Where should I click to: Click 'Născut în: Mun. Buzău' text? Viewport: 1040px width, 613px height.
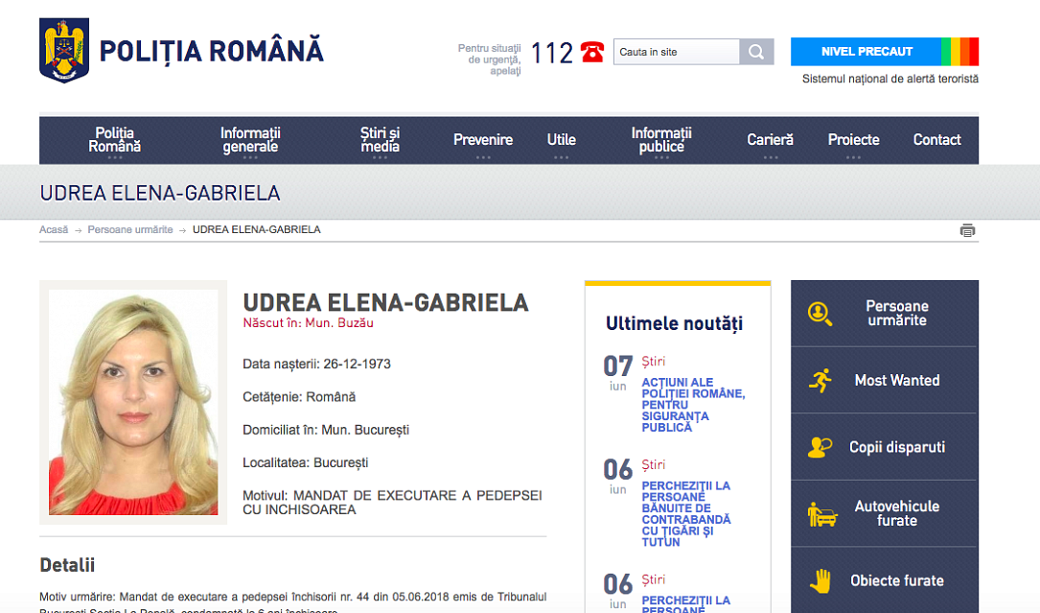pyautogui.click(x=308, y=323)
